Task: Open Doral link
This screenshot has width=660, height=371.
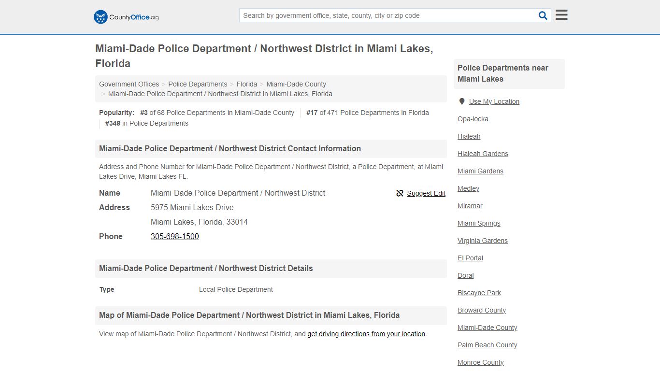Action: [466, 275]
